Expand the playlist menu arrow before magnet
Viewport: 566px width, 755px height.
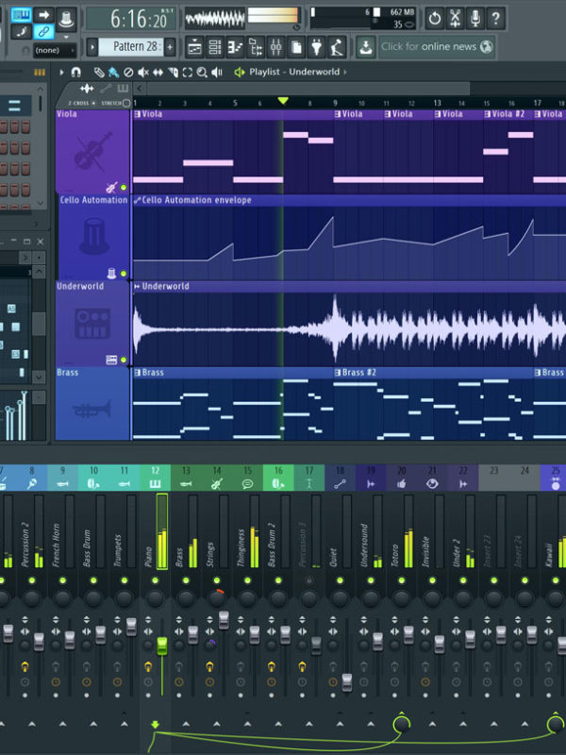[x=62, y=72]
